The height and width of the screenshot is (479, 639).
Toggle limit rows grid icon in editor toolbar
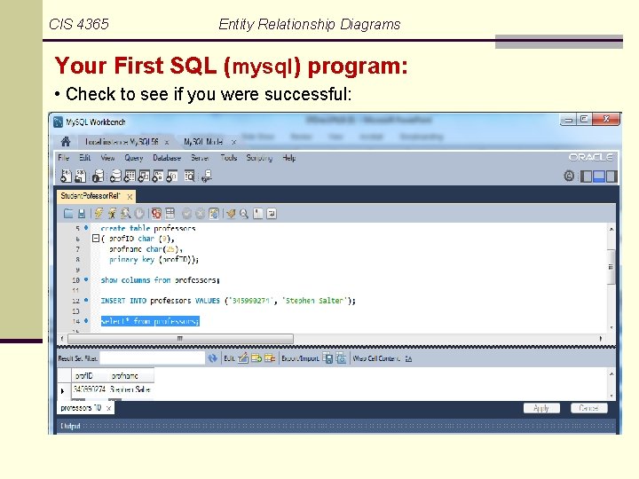click(x=170, y=214)
